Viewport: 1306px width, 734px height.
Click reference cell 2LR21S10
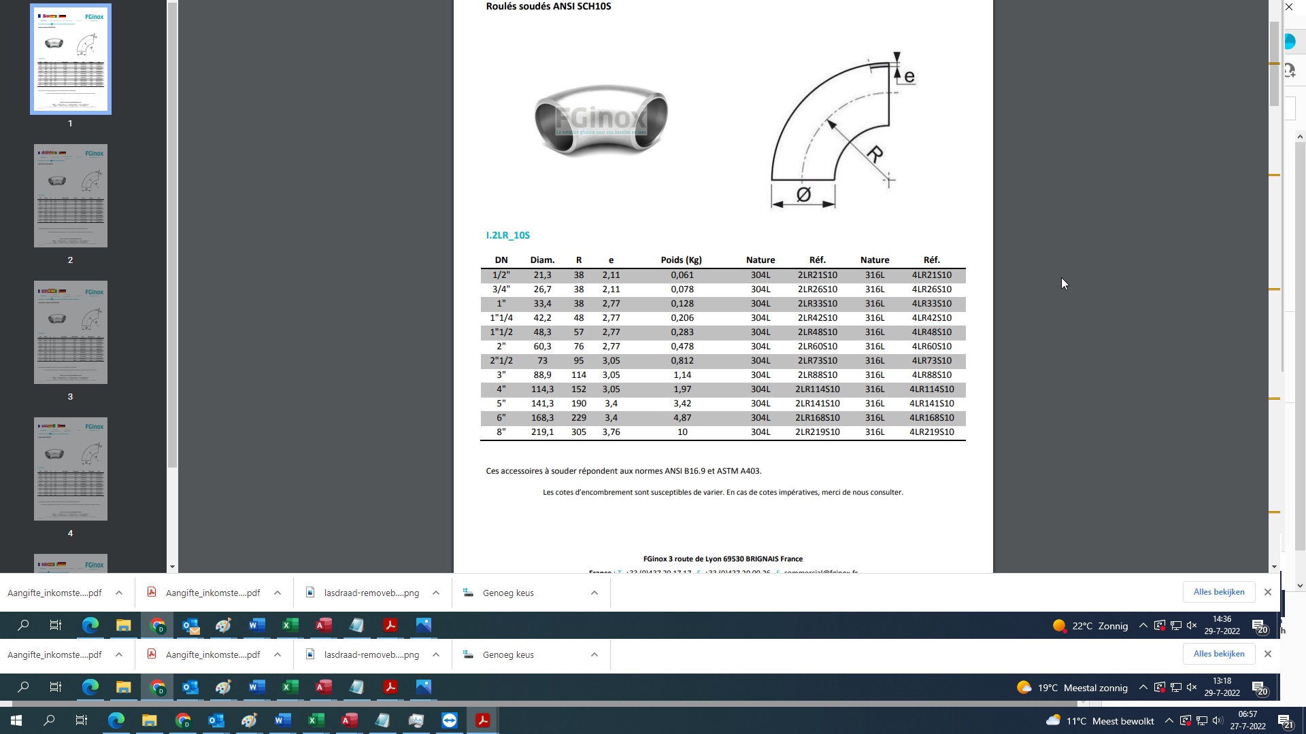818,275
